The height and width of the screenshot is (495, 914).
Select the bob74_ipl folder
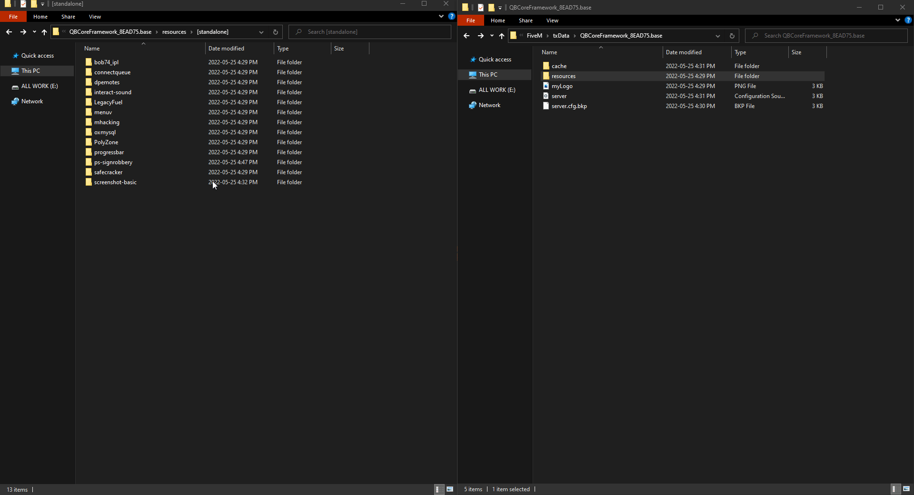coord(106,62)
